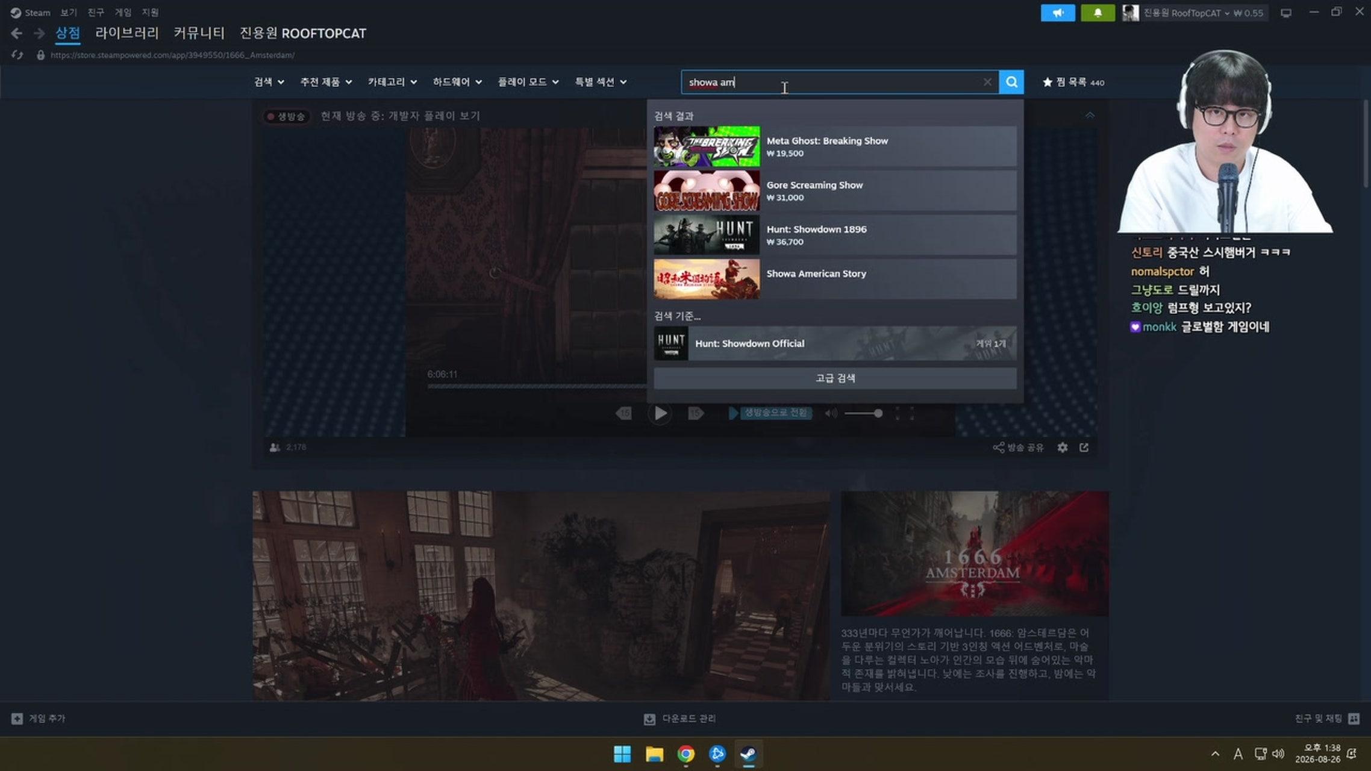The width and height of the screenshot is (1371, 771).
Task: Switch to the 라이브러리 tab
Action: coord(127,33)
